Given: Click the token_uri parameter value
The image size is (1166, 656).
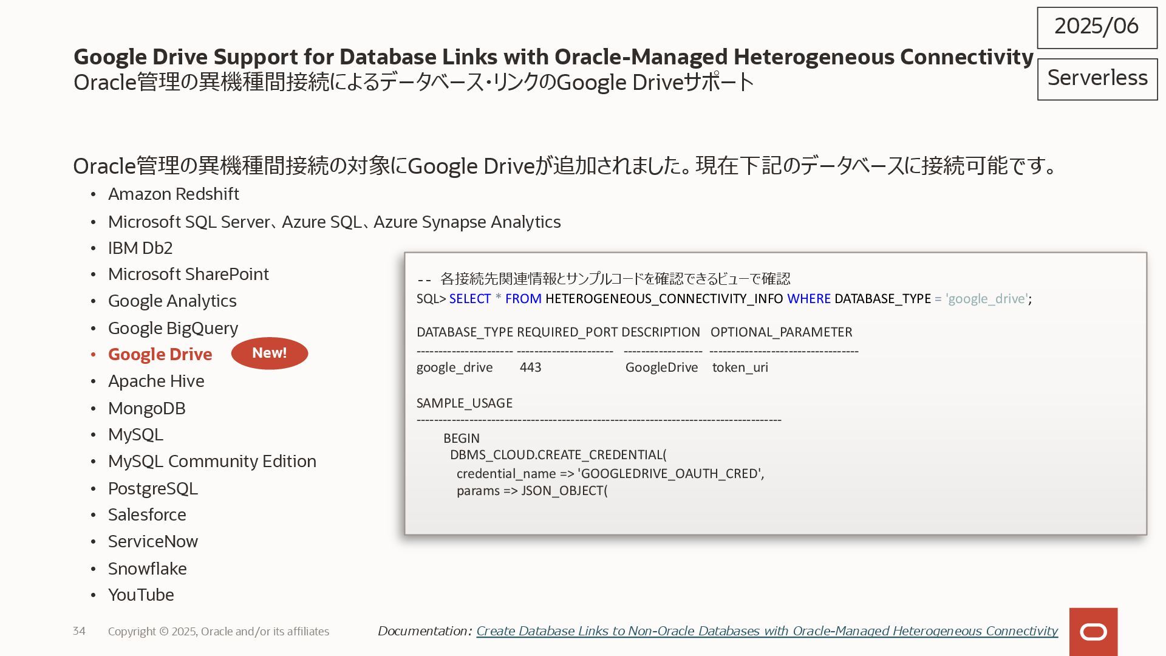Looking at the screenshot, I should coord(740,367).
